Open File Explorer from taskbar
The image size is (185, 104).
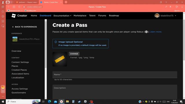[x=67, y=101]
